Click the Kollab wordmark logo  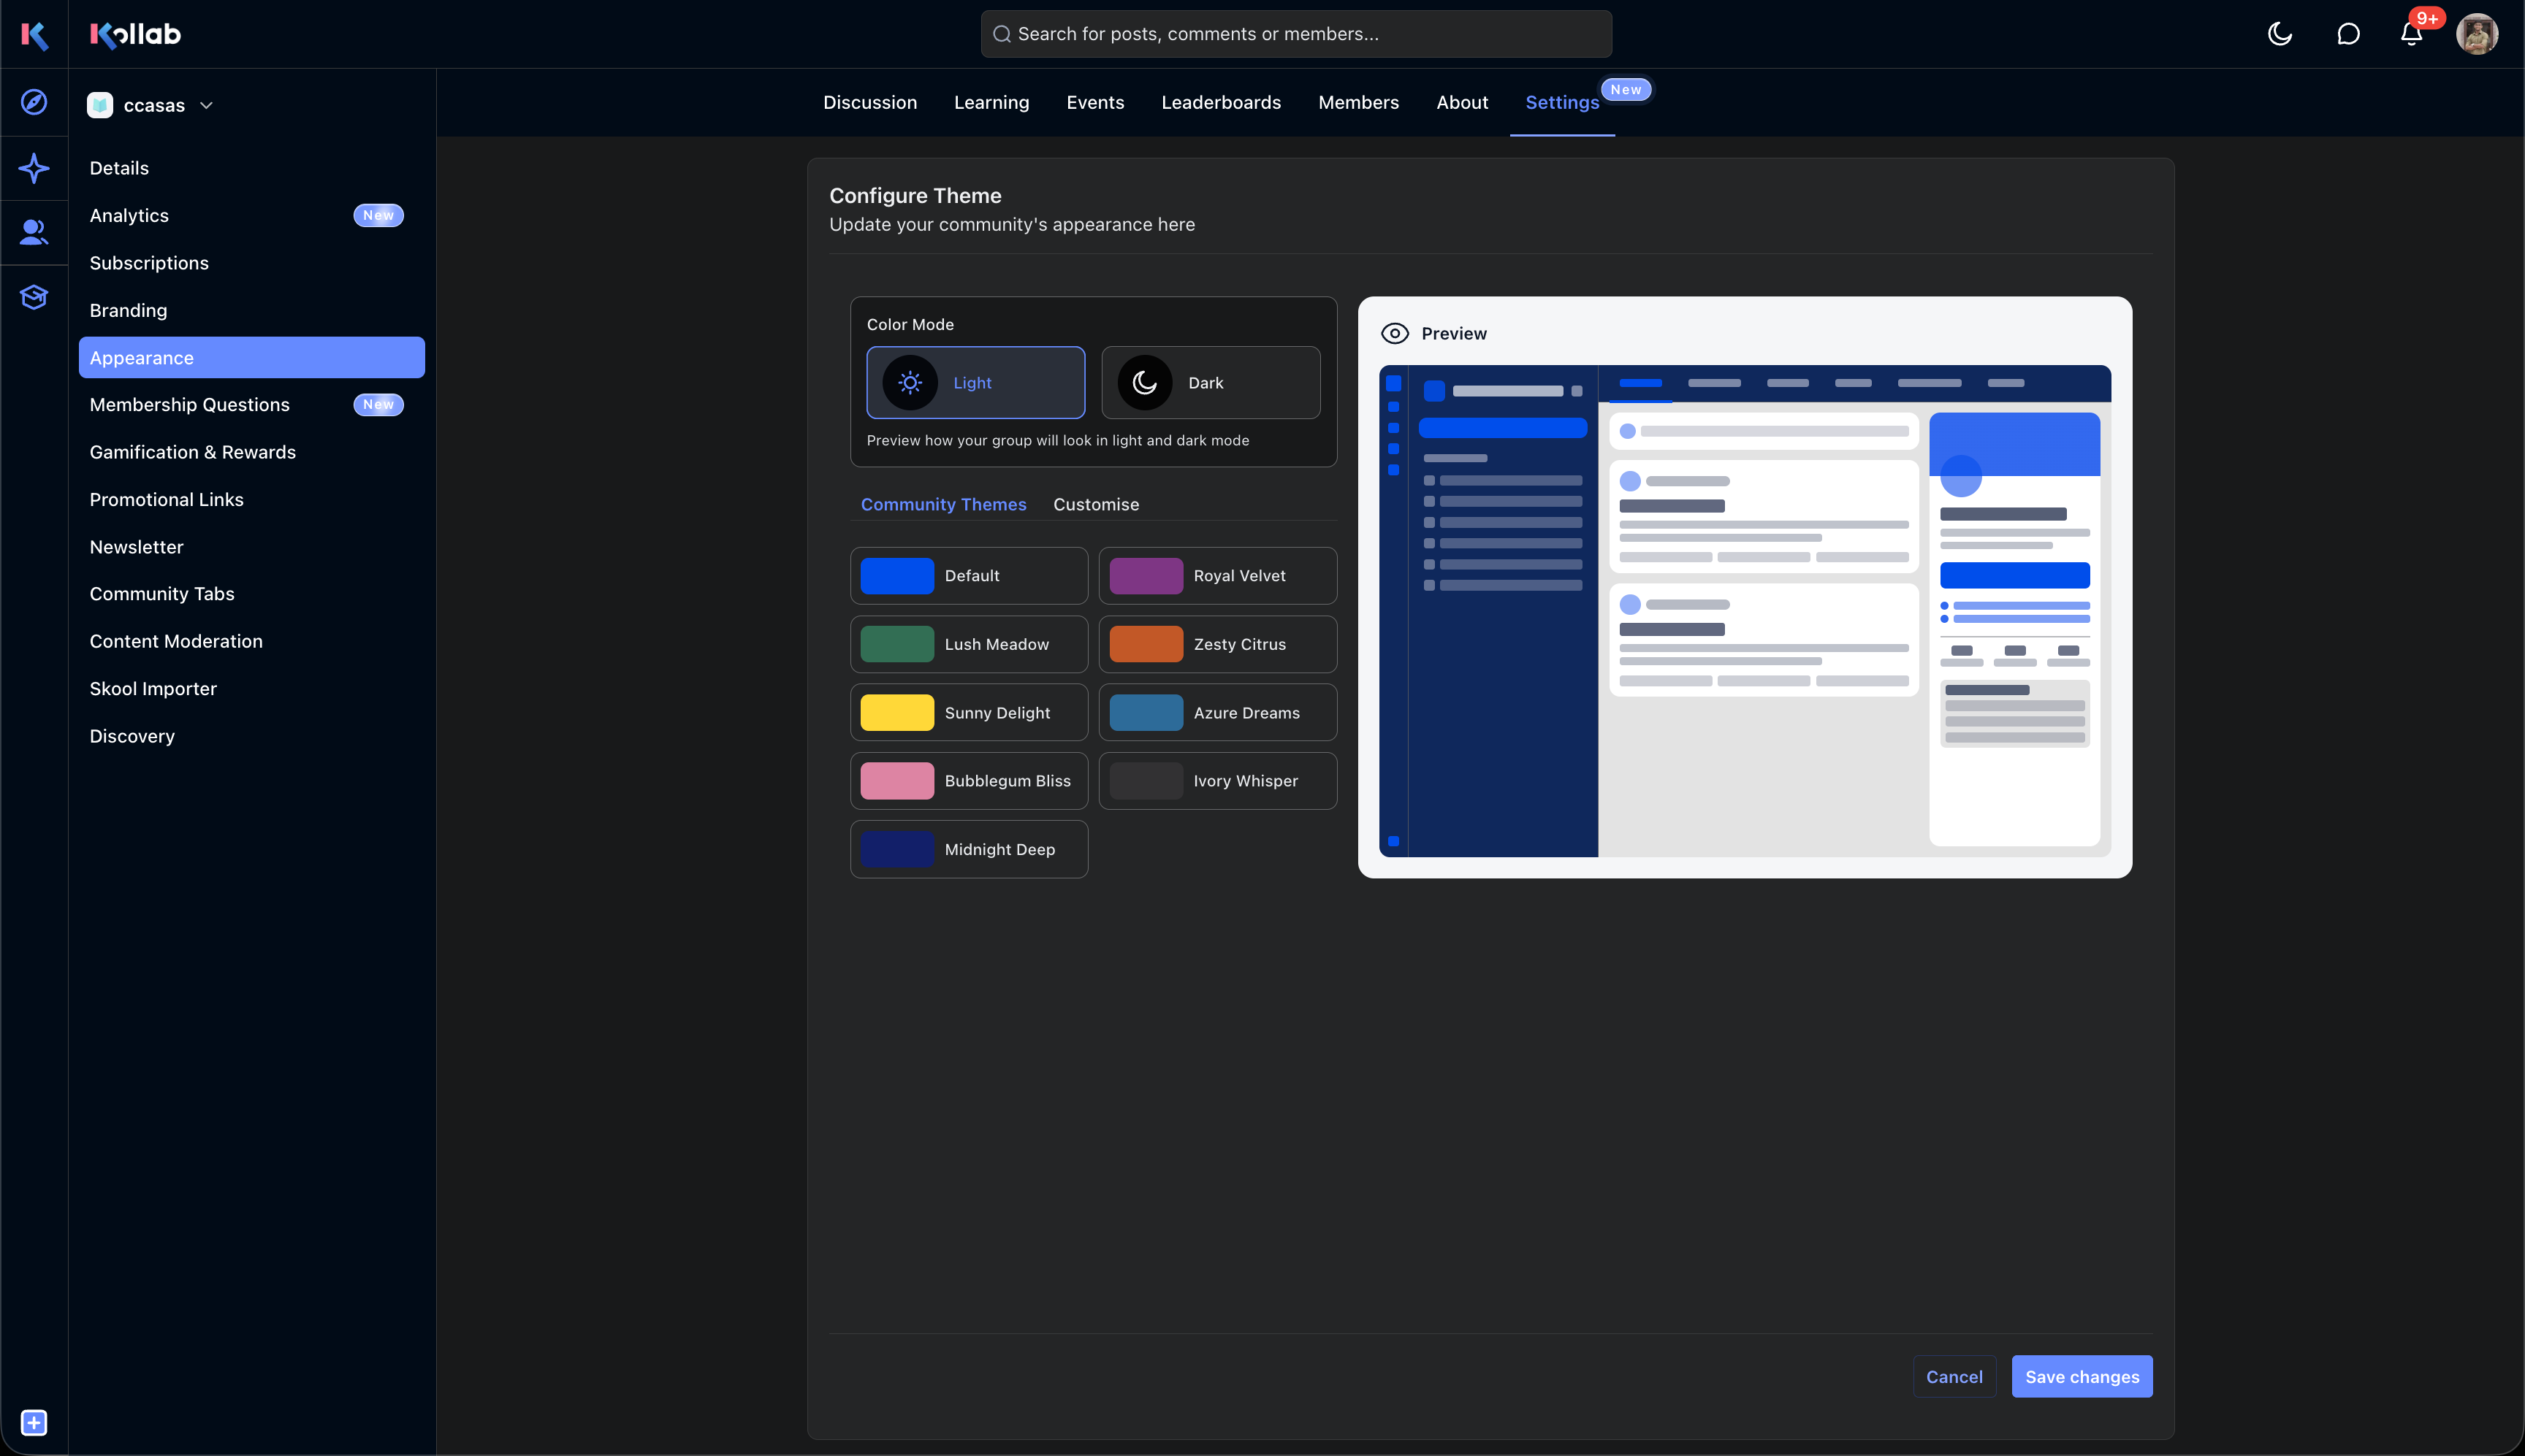coord(135,34)
